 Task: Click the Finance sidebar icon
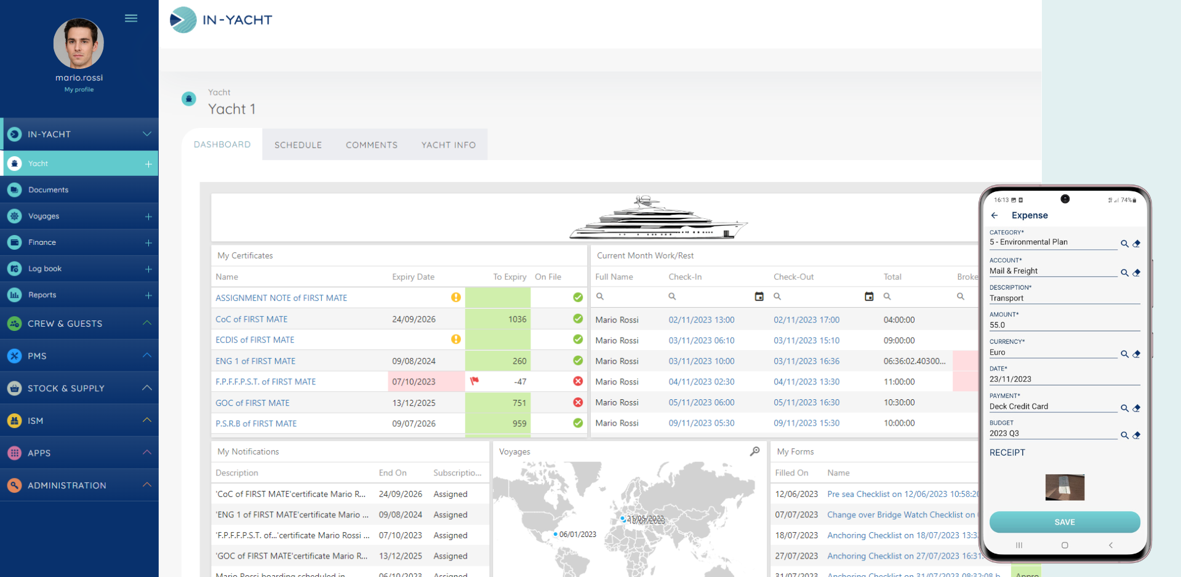point(14,242)
